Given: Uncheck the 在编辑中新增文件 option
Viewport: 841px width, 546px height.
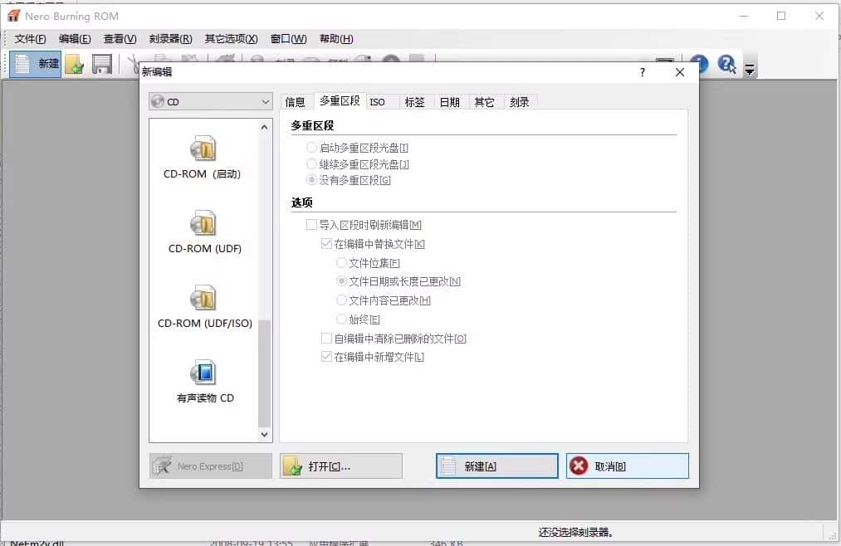Looking at the screenshot, I should [326, 357].
